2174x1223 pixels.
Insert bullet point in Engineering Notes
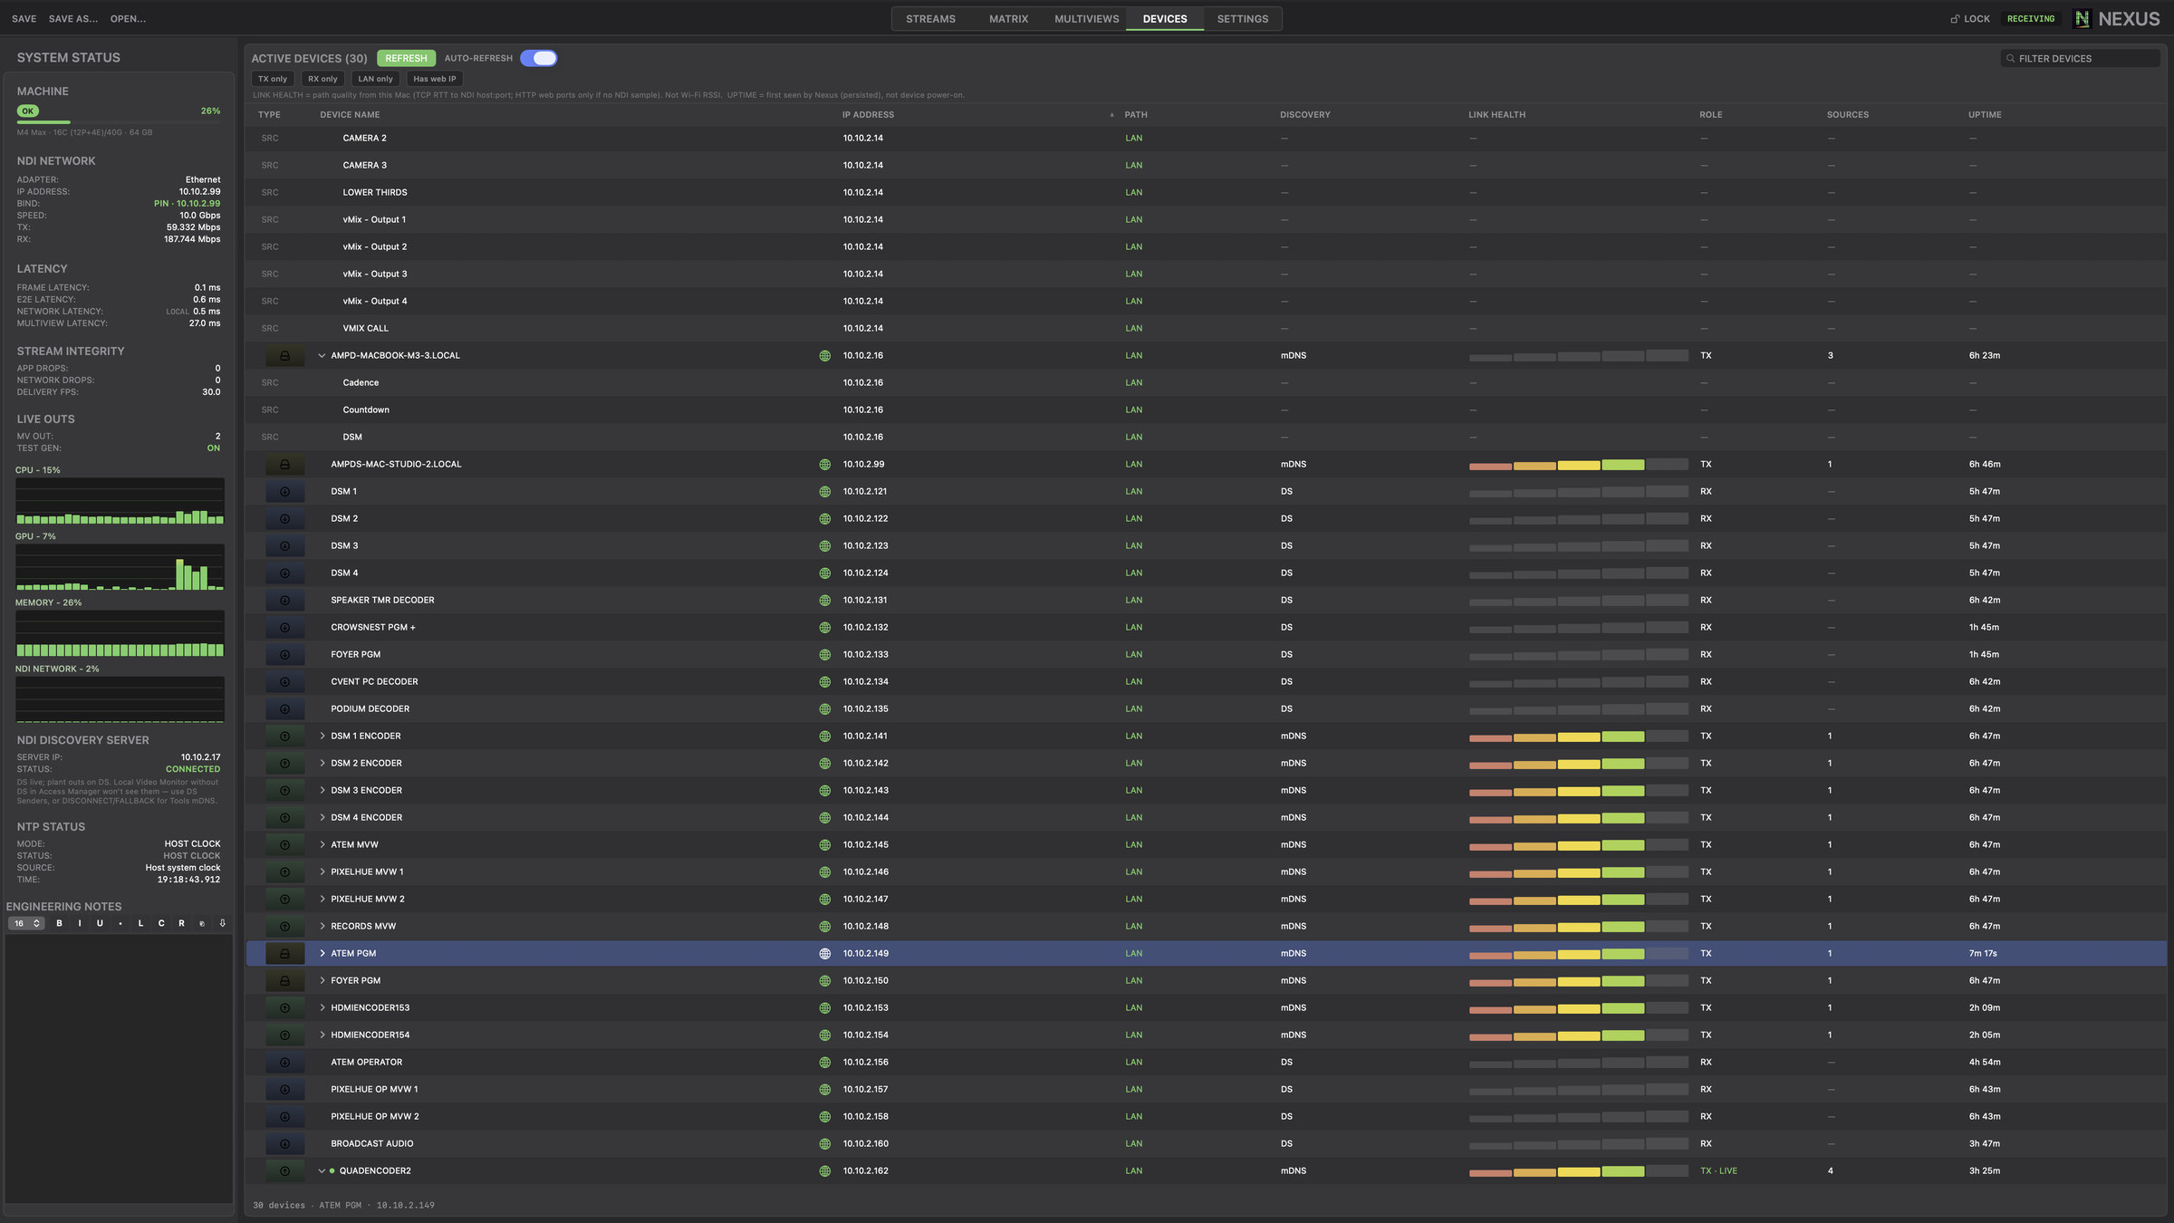[x=120, y=923]
